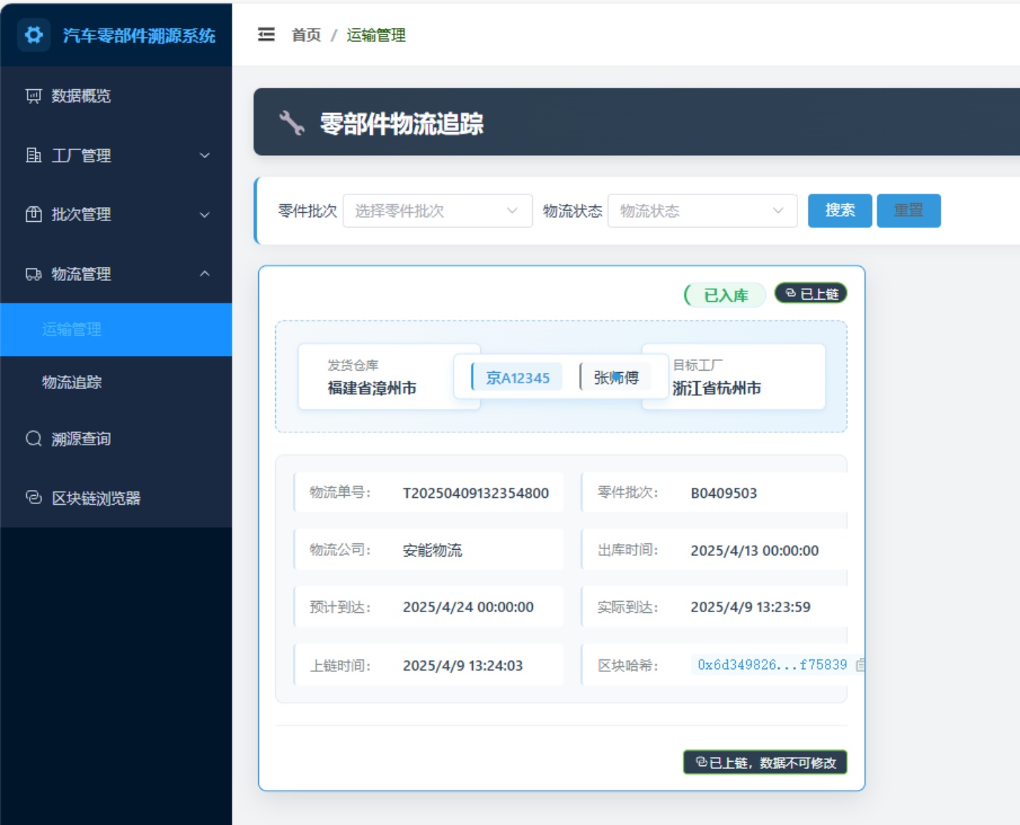Click the wrench icon beside 零部件物流追踪
The image size is (1020, 825).
coord(291,123)
